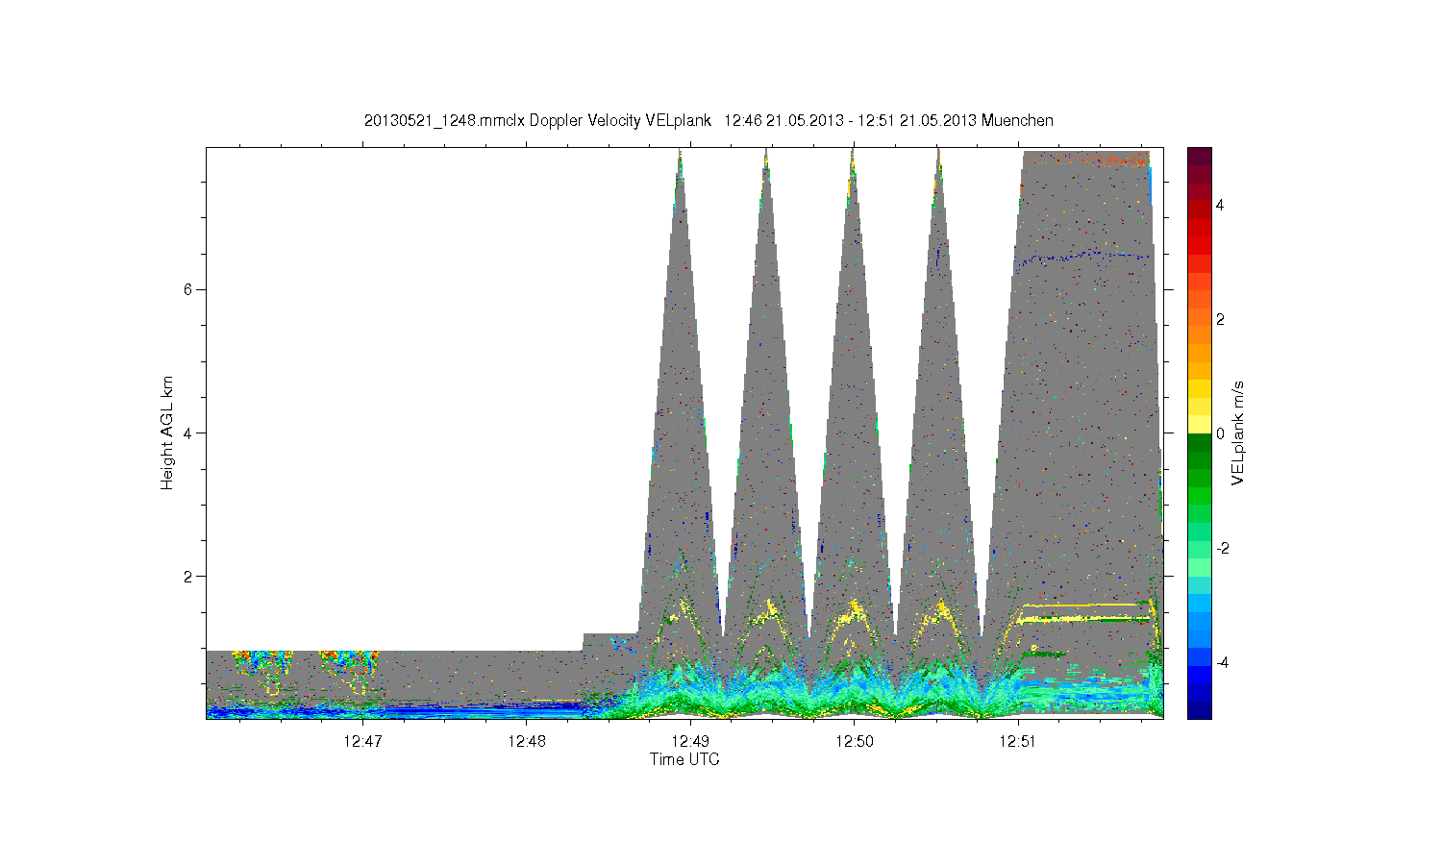This screenshot has height=865, width=1442.
Task: Pick the pale yellow band just above 0 on colorbar
Action: (1199, 424)
